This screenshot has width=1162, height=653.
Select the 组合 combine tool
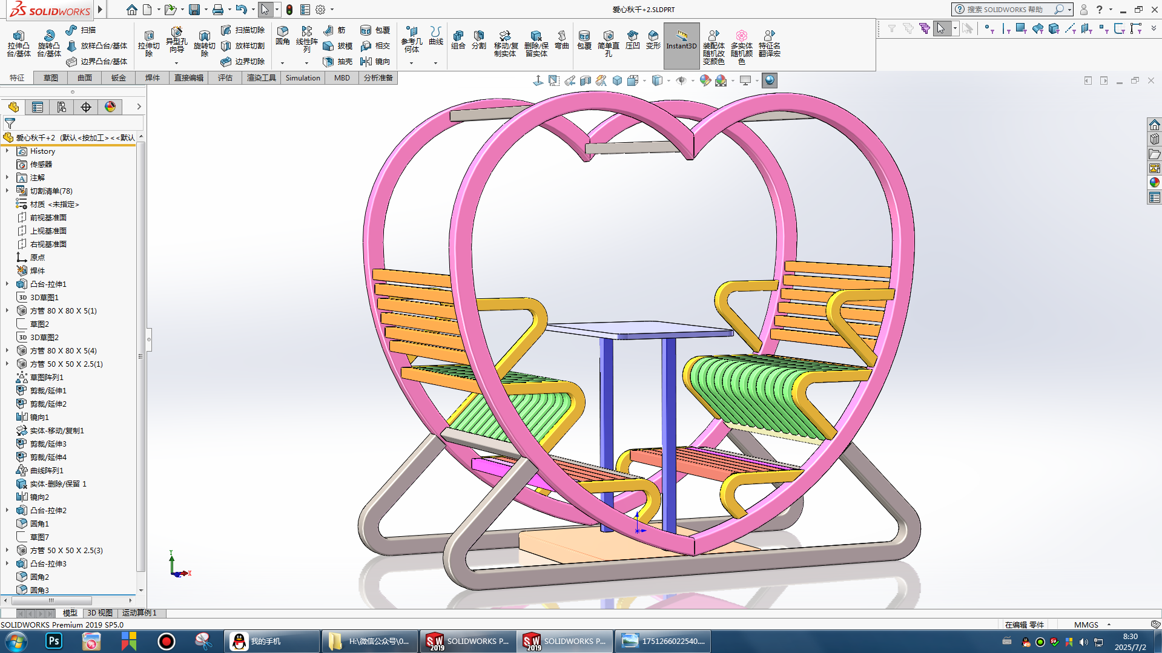[458, 40]
